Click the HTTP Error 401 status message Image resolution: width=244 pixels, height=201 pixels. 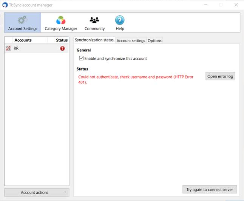136,80
